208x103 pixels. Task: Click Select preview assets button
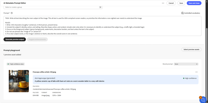(x=191, y=50)
